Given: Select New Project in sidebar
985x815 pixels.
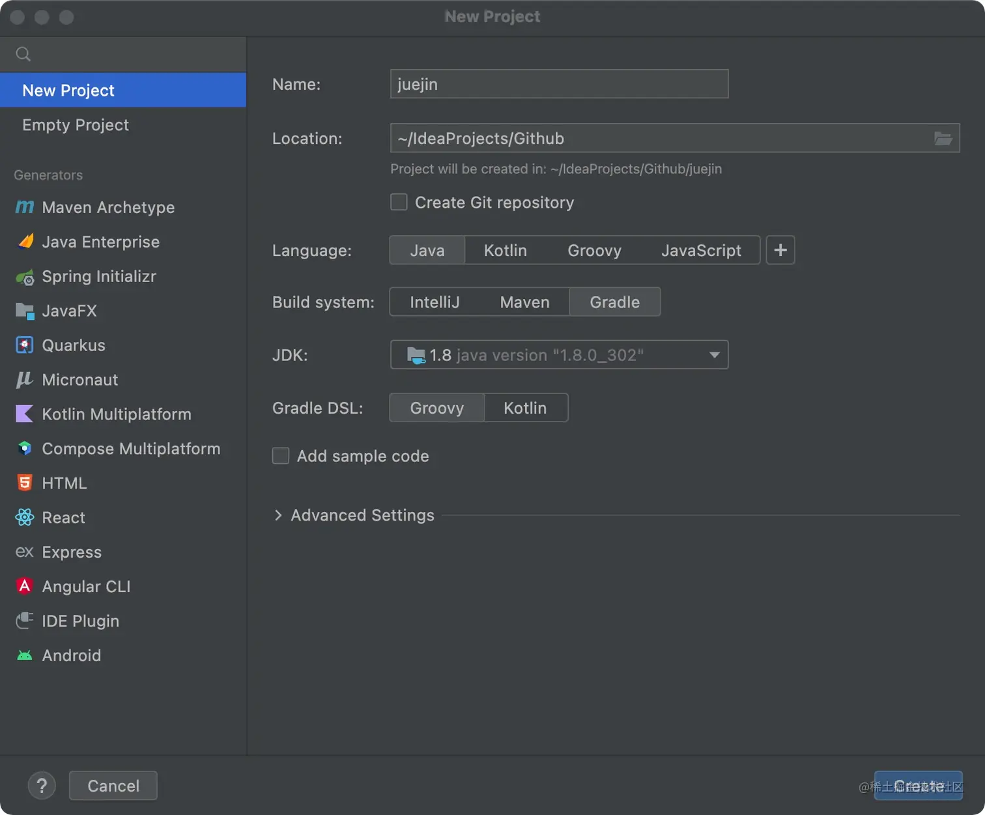Looking at the screenshot, I should tap(123, 90).
